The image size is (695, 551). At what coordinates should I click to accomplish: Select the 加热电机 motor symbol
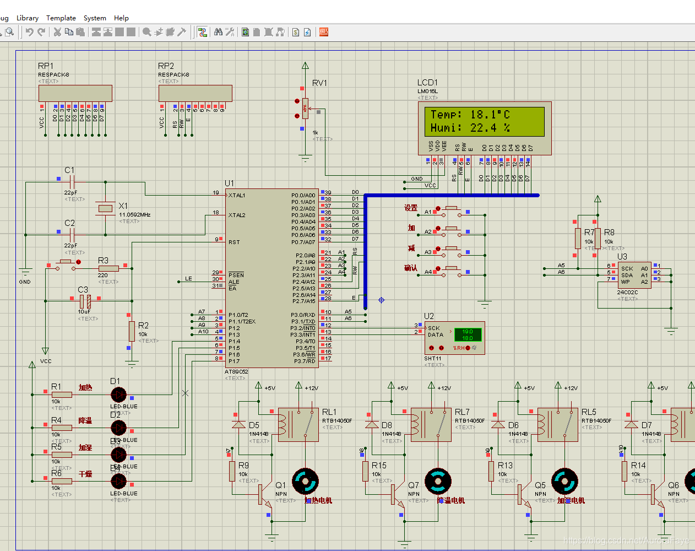pos(305,482)
